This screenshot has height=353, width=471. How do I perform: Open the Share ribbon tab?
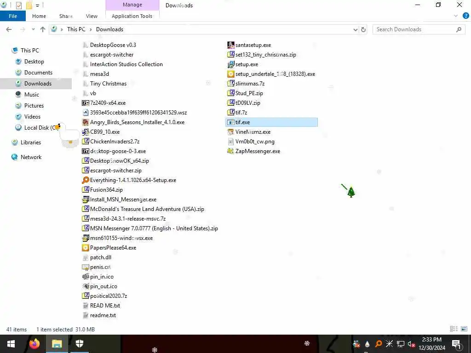pos(66,16)
